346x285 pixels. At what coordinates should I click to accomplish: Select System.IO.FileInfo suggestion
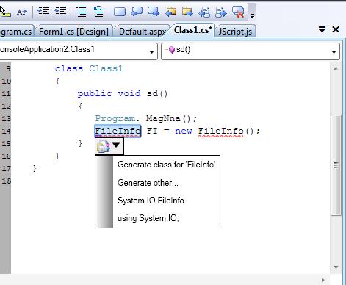coord(151,201)
